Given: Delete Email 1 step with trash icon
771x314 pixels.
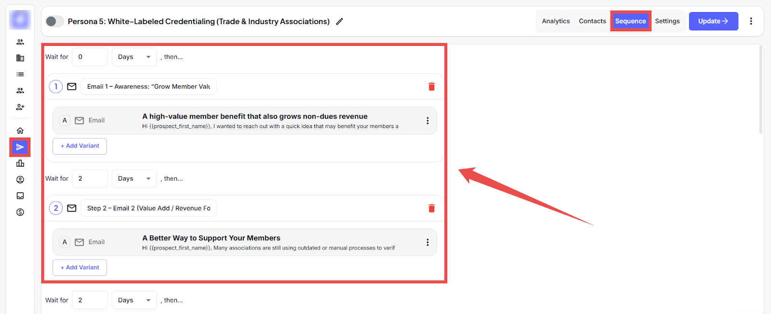Looking at the screenshot, I should pyautogui.click(x=431, y=87).
